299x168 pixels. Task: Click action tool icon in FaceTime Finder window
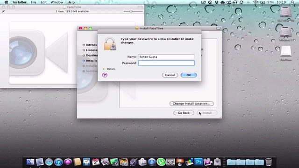pos(3,11)
